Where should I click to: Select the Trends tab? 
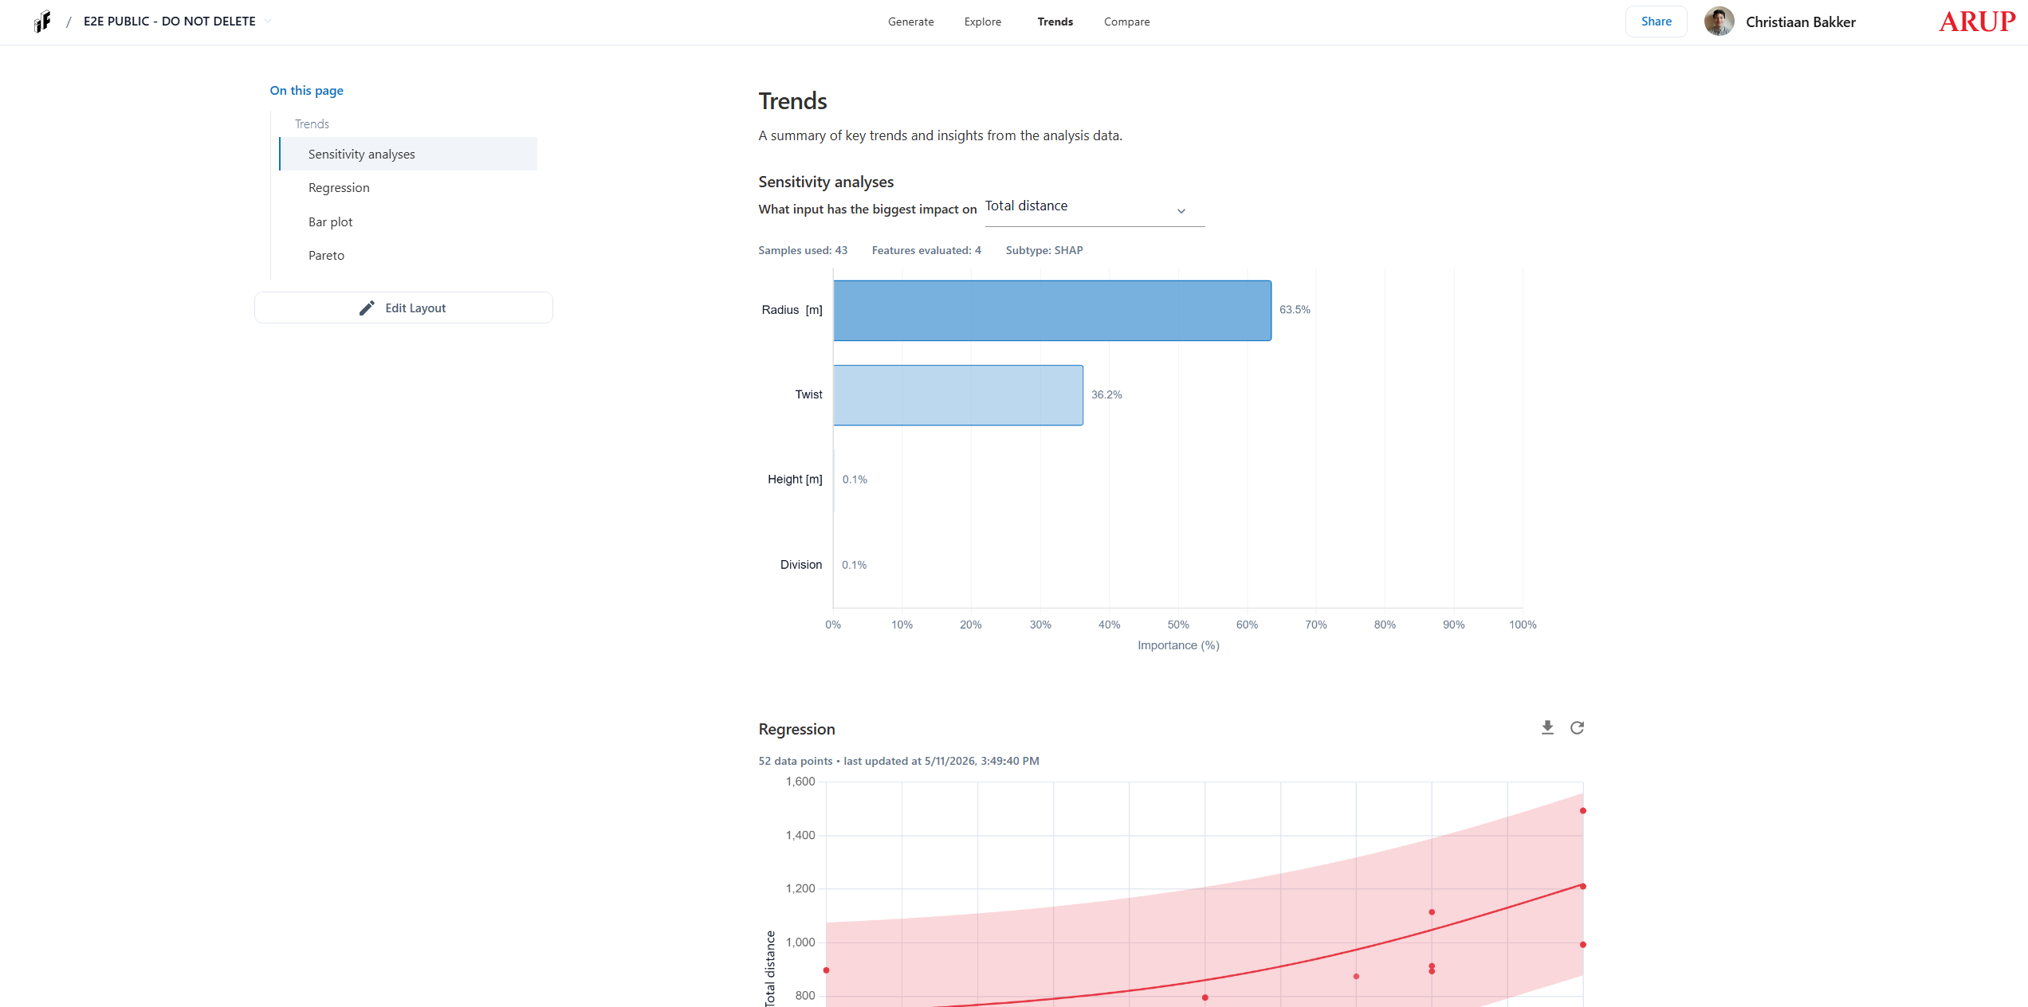point(1055,22)
